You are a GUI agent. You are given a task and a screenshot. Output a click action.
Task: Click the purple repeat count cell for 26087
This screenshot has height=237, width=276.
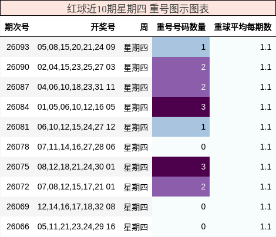coord(181,87)
